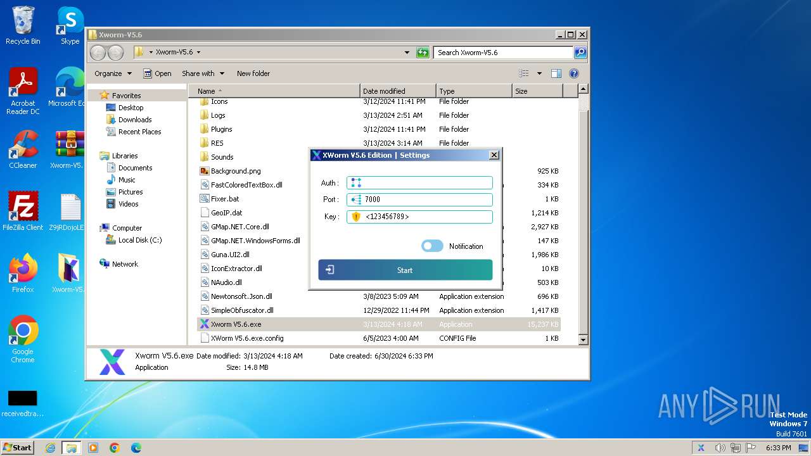Open Microsoft Edge desktop shortcut

(x=68, y=87)
